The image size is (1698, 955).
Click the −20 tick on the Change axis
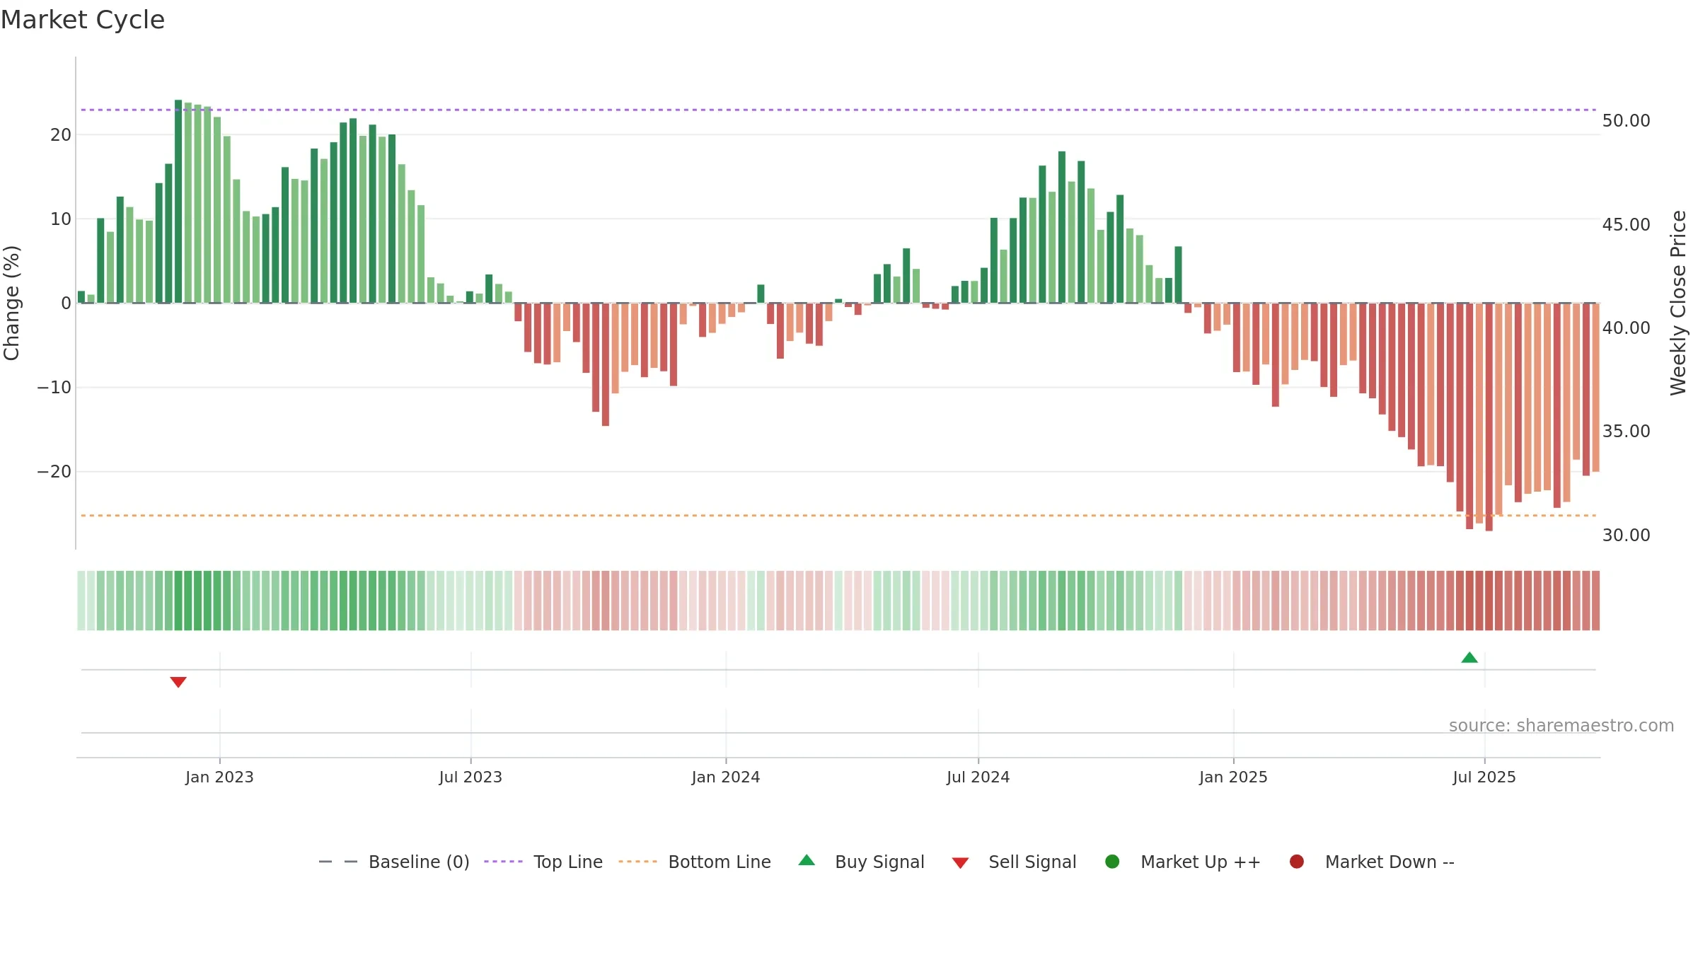coord(54,472)
